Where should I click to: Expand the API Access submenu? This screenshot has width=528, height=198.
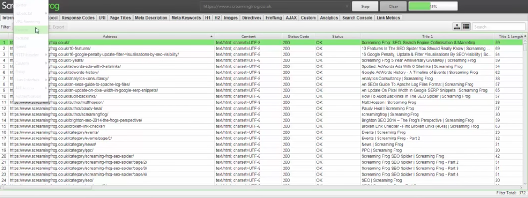click(x=31, y=88)
